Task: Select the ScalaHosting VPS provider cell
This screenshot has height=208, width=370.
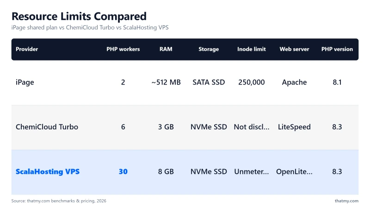Action: click(x=48, y=171)
